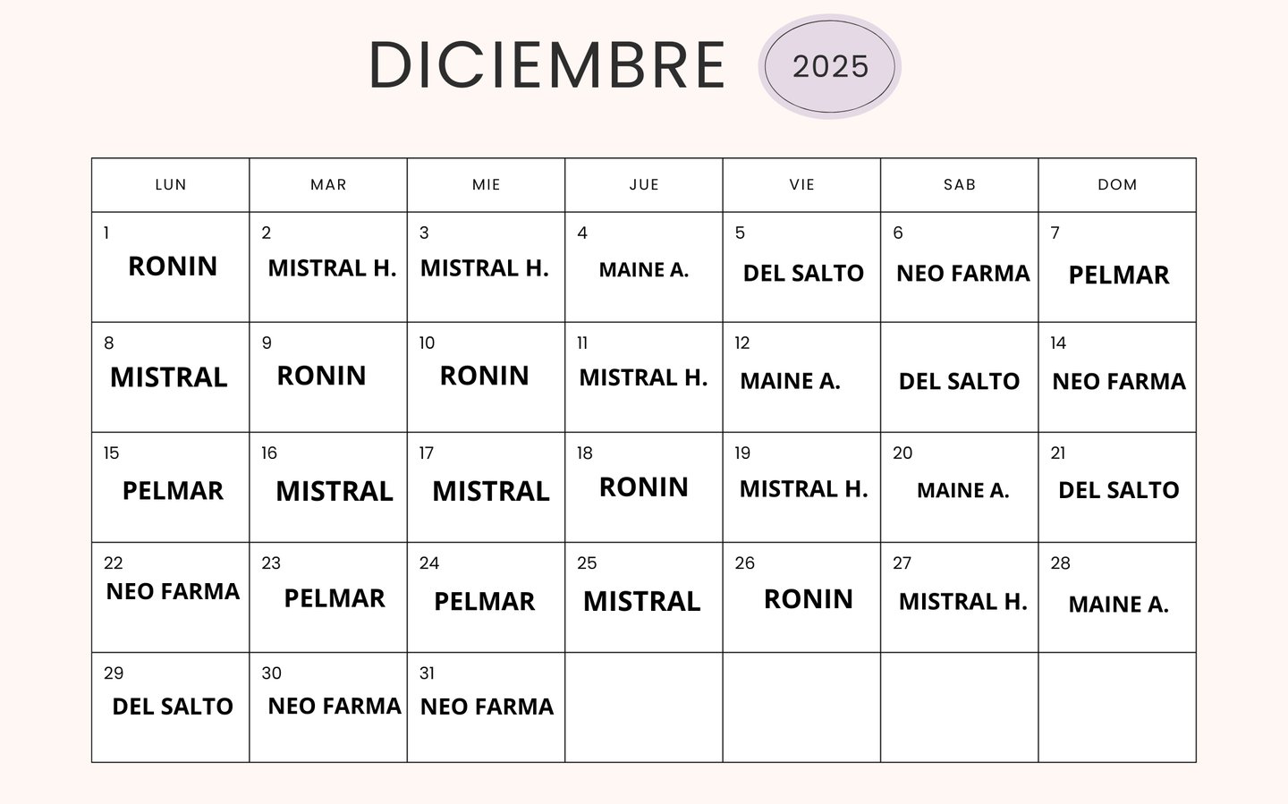Select NEO FARMA on December 14
Image resolution: width=1288 pixels, height=804 pixels.
tap(1118, 382)
